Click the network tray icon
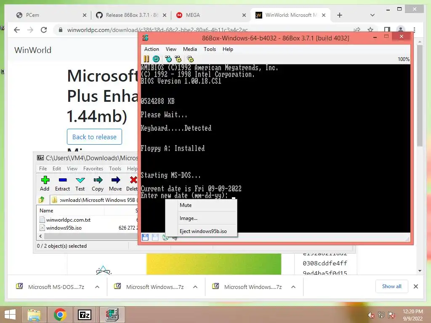The height and width of the screenshot is (323, 431). tap(381, 315)
